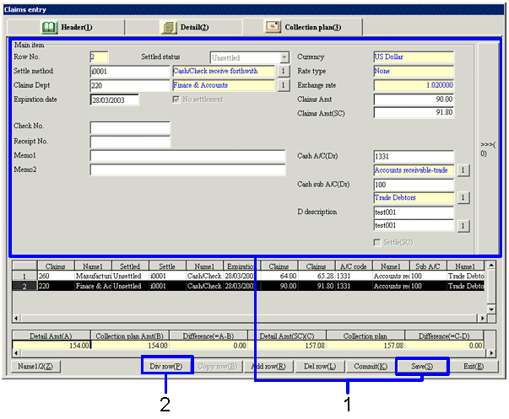Screen dimensions: 509x419
Task: Click lookup button beside Claims Dept
Action: point(284,85)
